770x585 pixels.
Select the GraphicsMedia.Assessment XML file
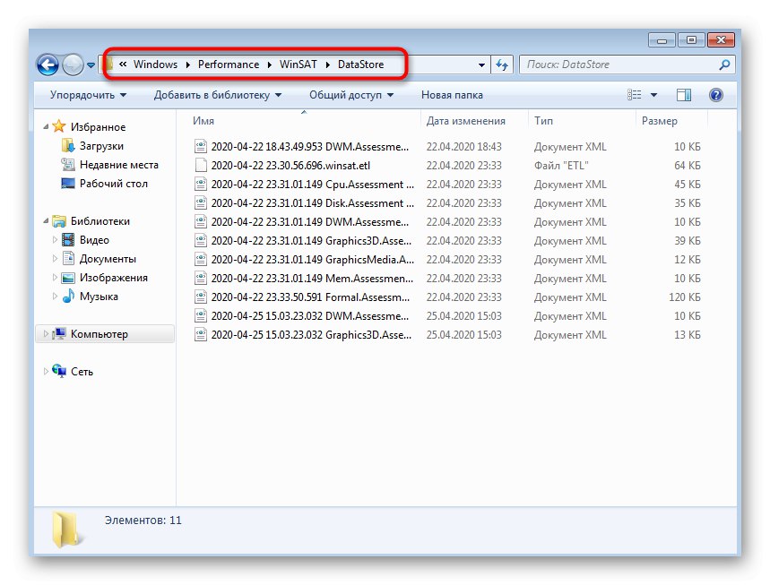coord(313,259)
